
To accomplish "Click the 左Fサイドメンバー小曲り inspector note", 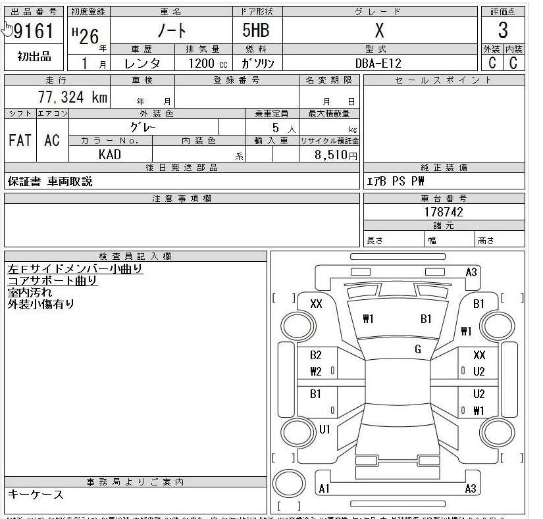I will pos(75,268).
